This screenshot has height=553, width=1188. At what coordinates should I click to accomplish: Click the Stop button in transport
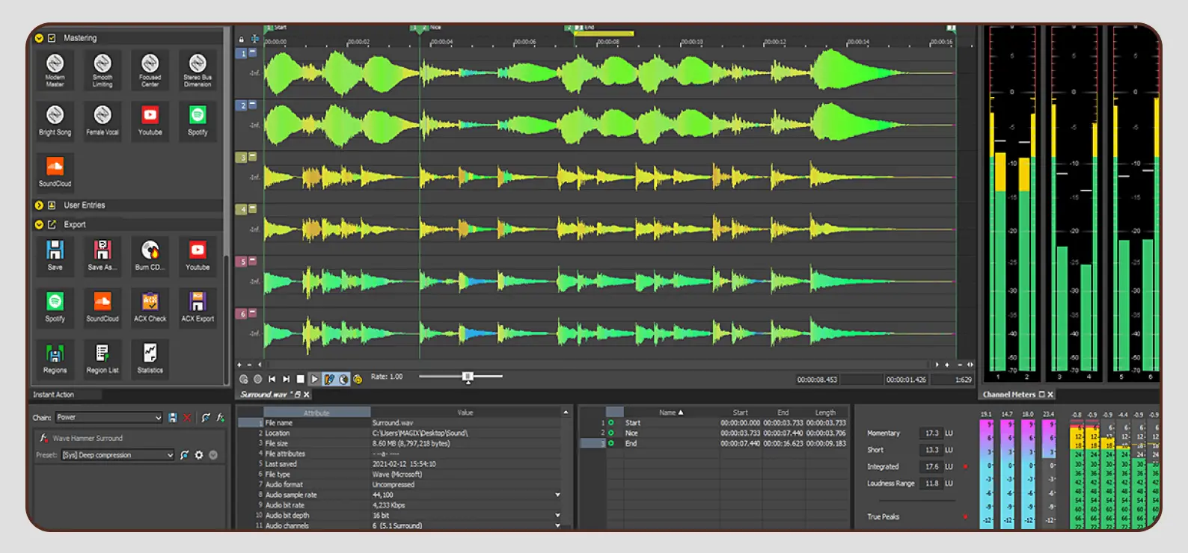click(x=300, y=380)
